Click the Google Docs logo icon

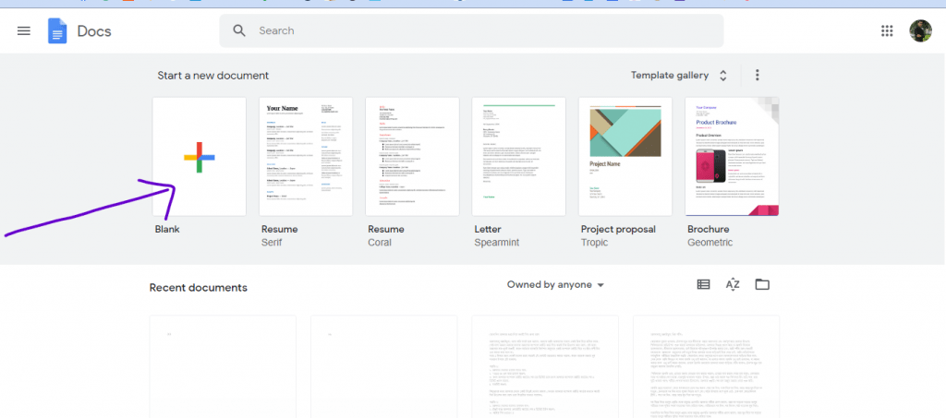(x=58, y=30)
